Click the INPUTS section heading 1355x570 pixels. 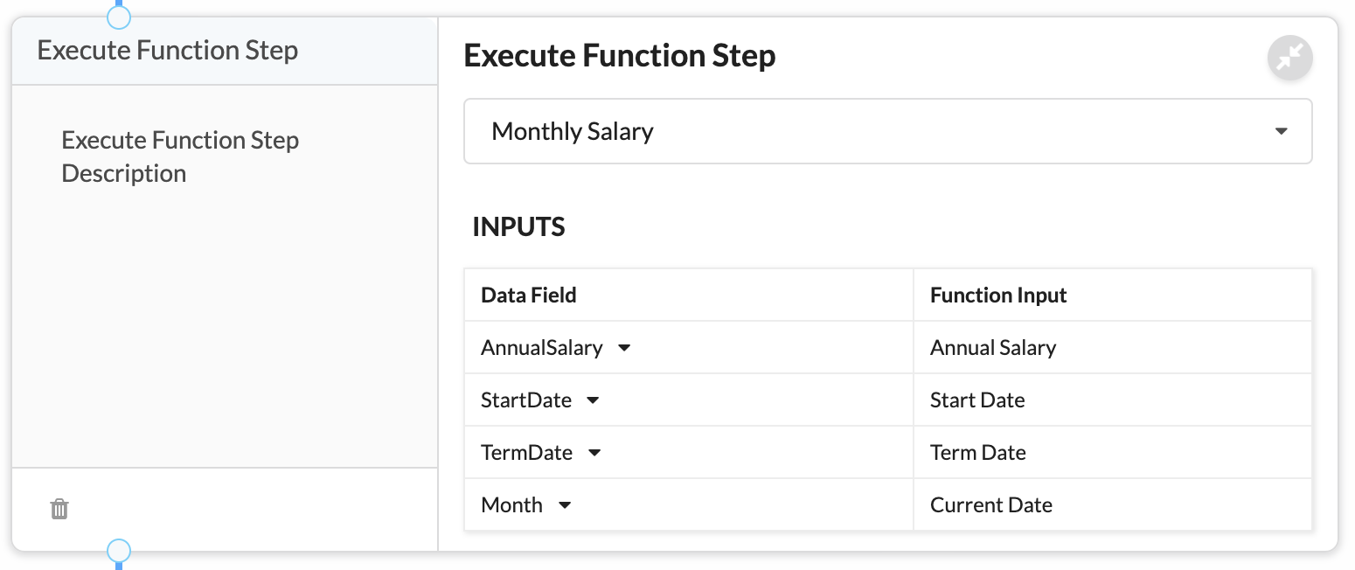coord(518,227)
